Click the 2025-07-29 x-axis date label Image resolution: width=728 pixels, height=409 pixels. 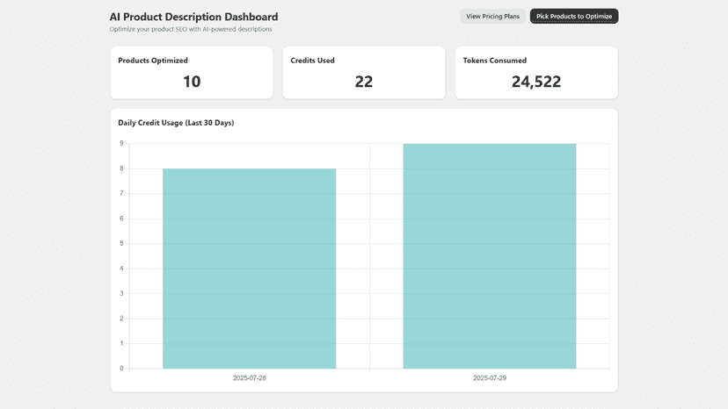[490, 378]
